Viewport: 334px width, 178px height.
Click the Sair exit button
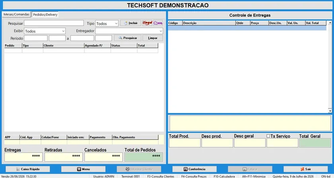tap(306, 169)
